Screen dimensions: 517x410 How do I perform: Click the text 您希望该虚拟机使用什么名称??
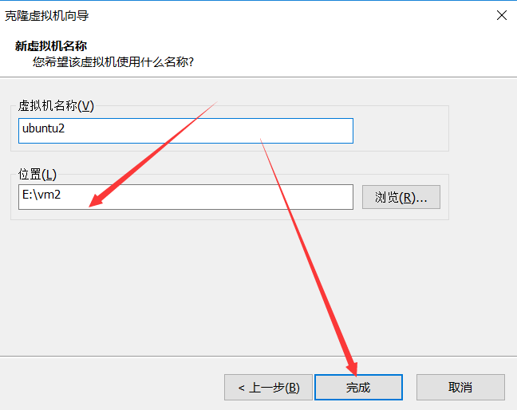[113, 61]
